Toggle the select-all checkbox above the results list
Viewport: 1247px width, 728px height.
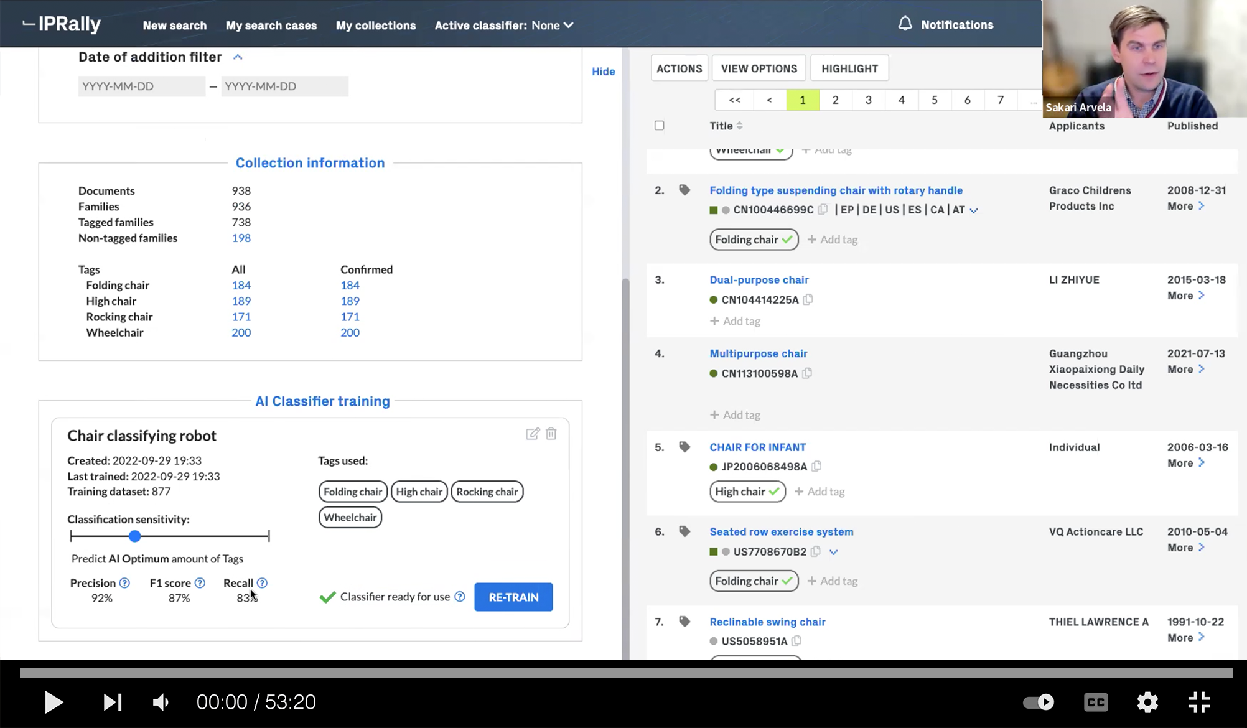pos(660,126)
